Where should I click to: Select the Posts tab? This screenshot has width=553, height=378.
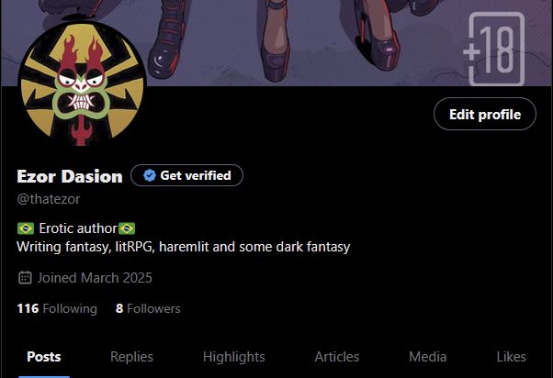coord(44,357)
